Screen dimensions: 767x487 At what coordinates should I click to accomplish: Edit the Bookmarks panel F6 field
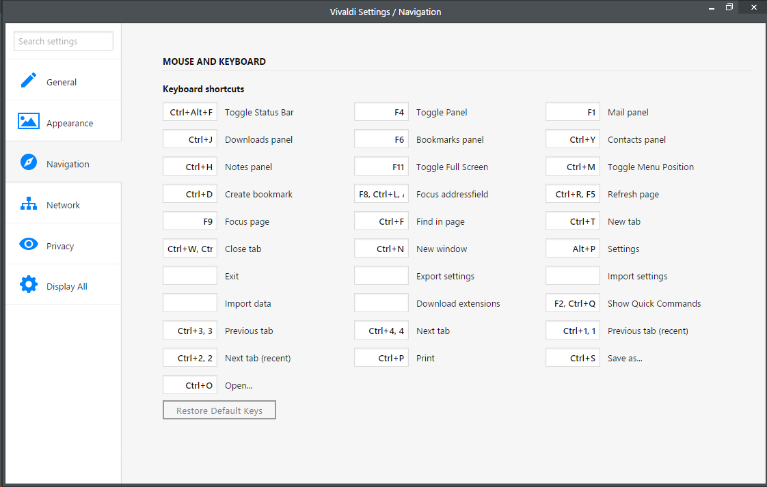click(x=381, y=139)
